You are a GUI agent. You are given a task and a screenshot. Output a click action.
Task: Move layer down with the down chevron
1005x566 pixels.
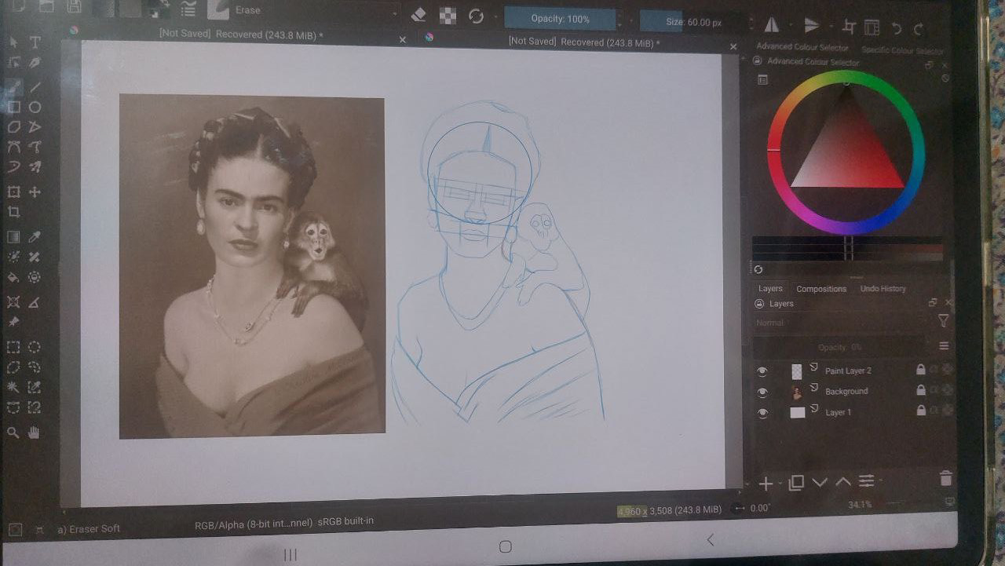(x=820, y=482)
